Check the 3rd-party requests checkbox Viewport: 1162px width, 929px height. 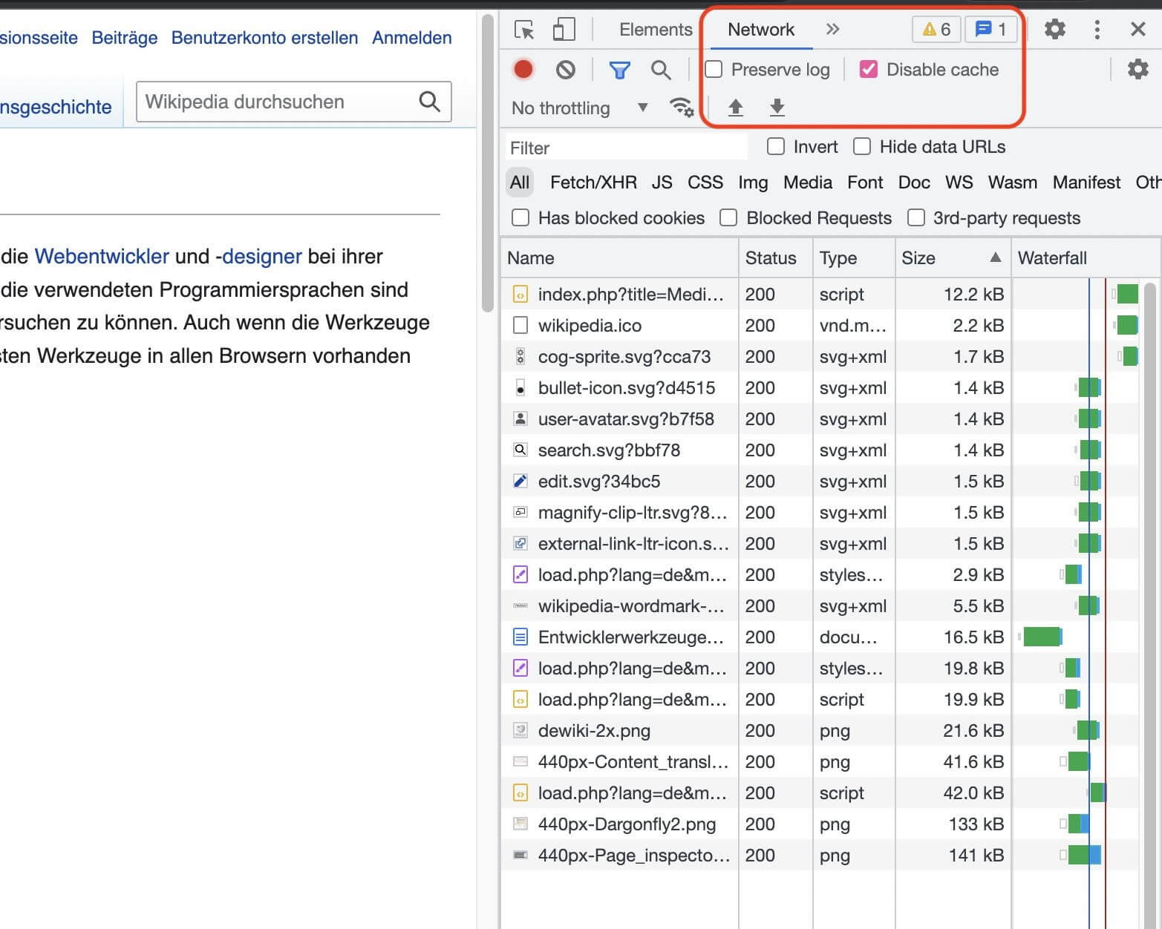coord(915,218)
